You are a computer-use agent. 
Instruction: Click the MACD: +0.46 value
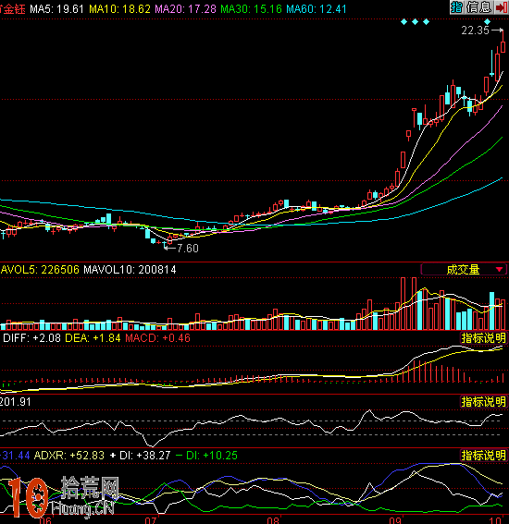(157, 338)
